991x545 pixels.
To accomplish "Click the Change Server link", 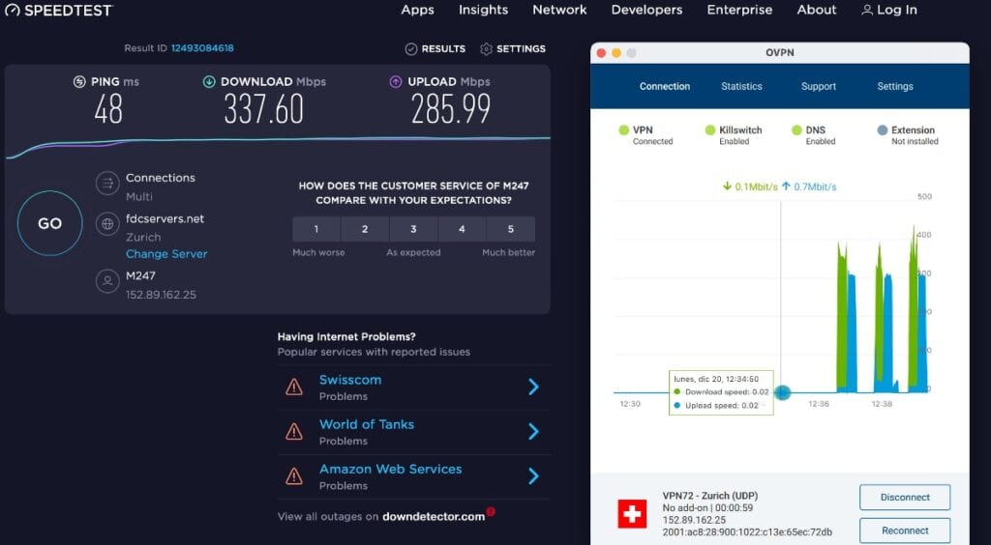I will 166,254.
